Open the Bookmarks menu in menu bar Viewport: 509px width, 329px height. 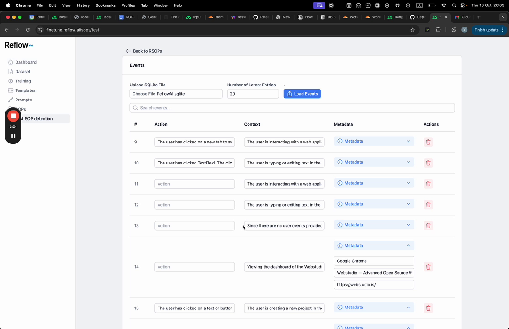point(106,5)
